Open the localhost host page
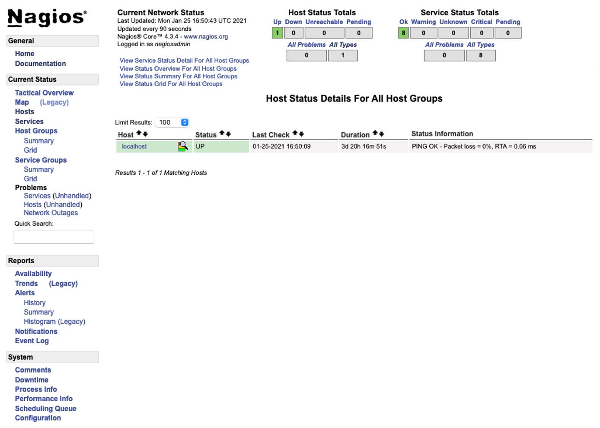 134,146
